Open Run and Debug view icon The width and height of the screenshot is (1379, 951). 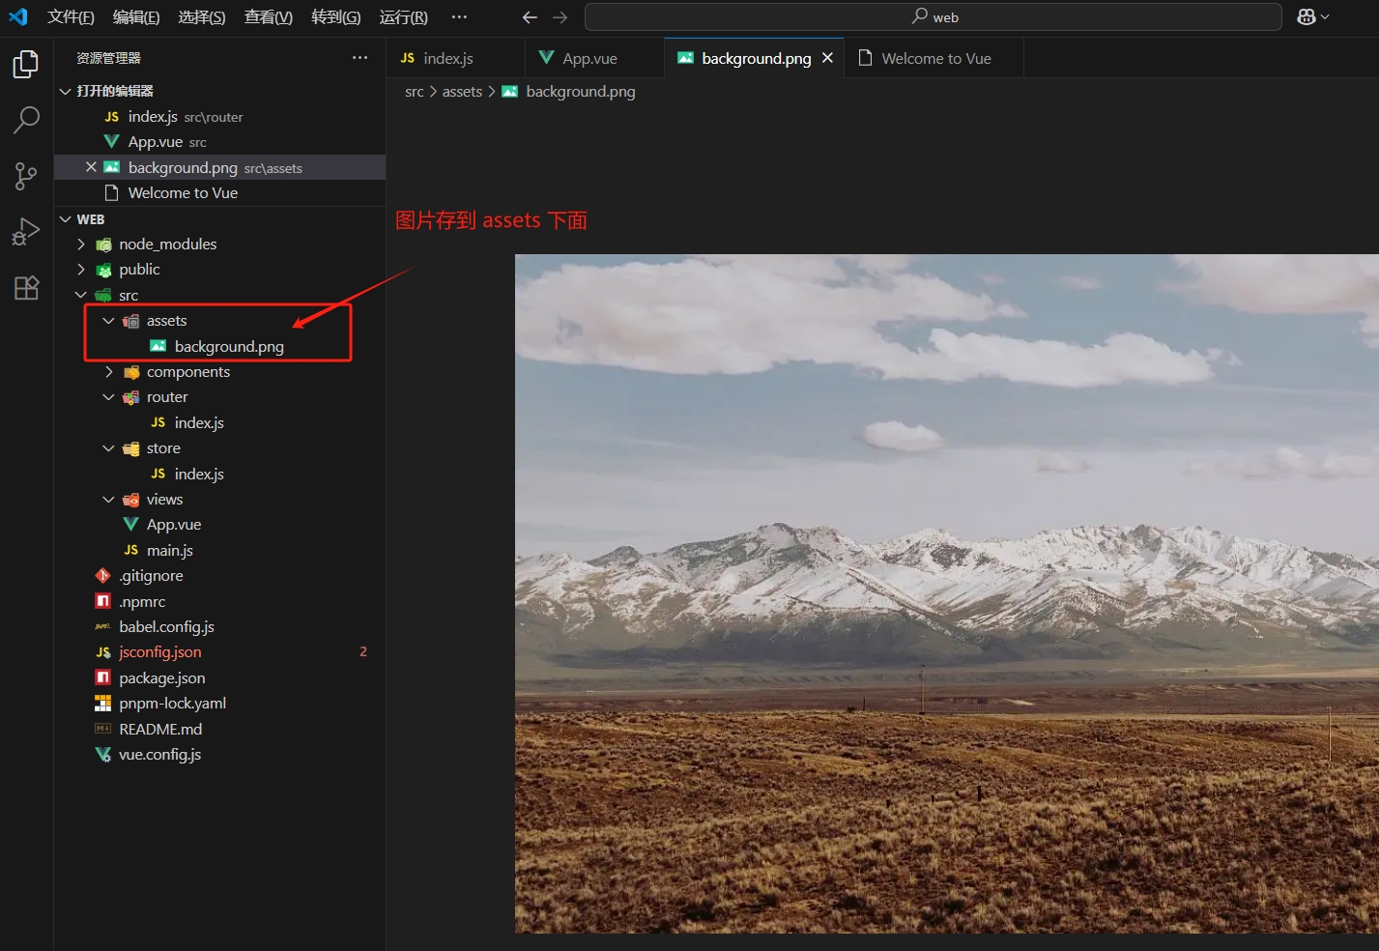coord(26,232)
